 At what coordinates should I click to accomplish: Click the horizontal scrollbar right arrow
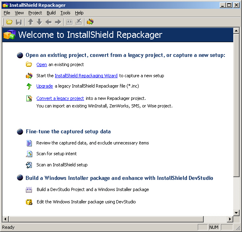pyautogui.click(x=230, y=219)
